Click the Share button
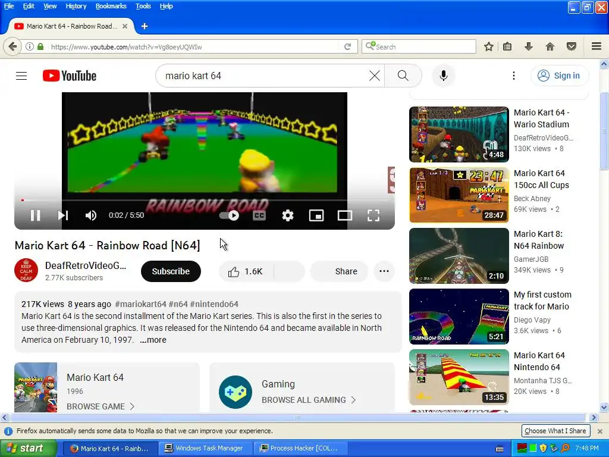 (x=339, y=271)
